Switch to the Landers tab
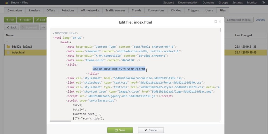Screen dimensions: 268x134 [x=34, y=11]
